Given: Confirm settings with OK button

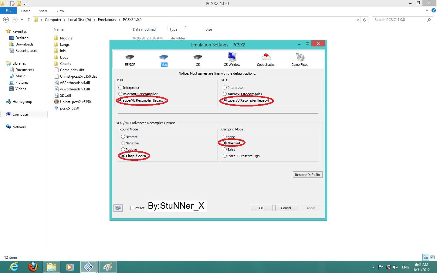Looking at the screenshot, I should [261, 208].
